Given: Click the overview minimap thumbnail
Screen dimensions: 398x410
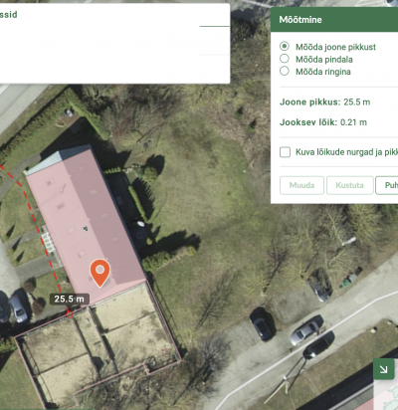Looking at the screenshot, I should (386, 395).
